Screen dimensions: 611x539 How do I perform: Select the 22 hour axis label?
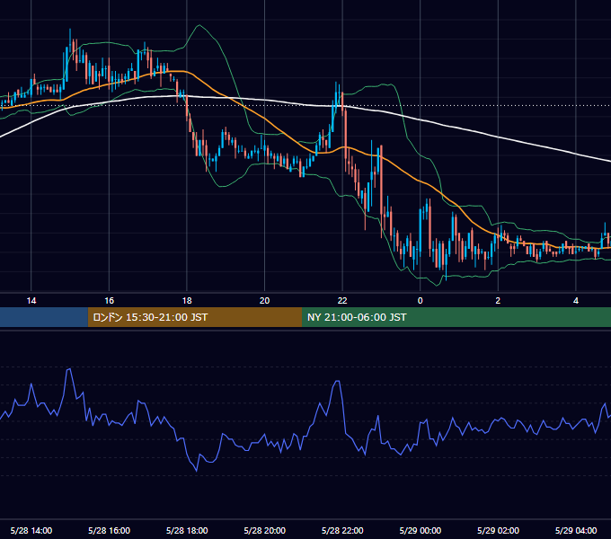[342, 301]
